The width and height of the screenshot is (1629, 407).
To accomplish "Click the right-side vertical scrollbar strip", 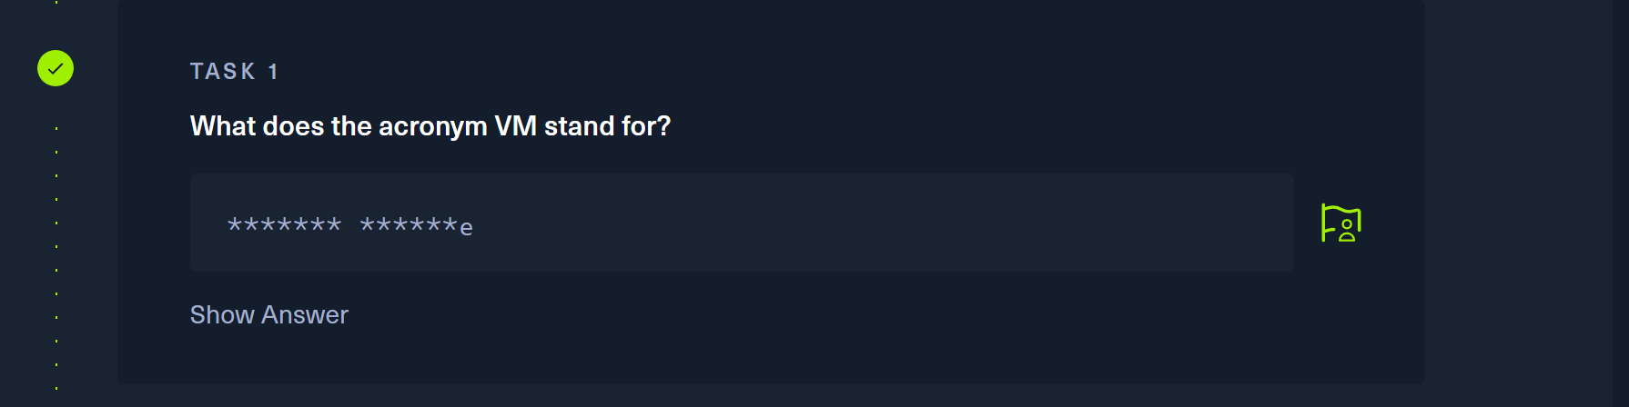I will coord(1620,203).
